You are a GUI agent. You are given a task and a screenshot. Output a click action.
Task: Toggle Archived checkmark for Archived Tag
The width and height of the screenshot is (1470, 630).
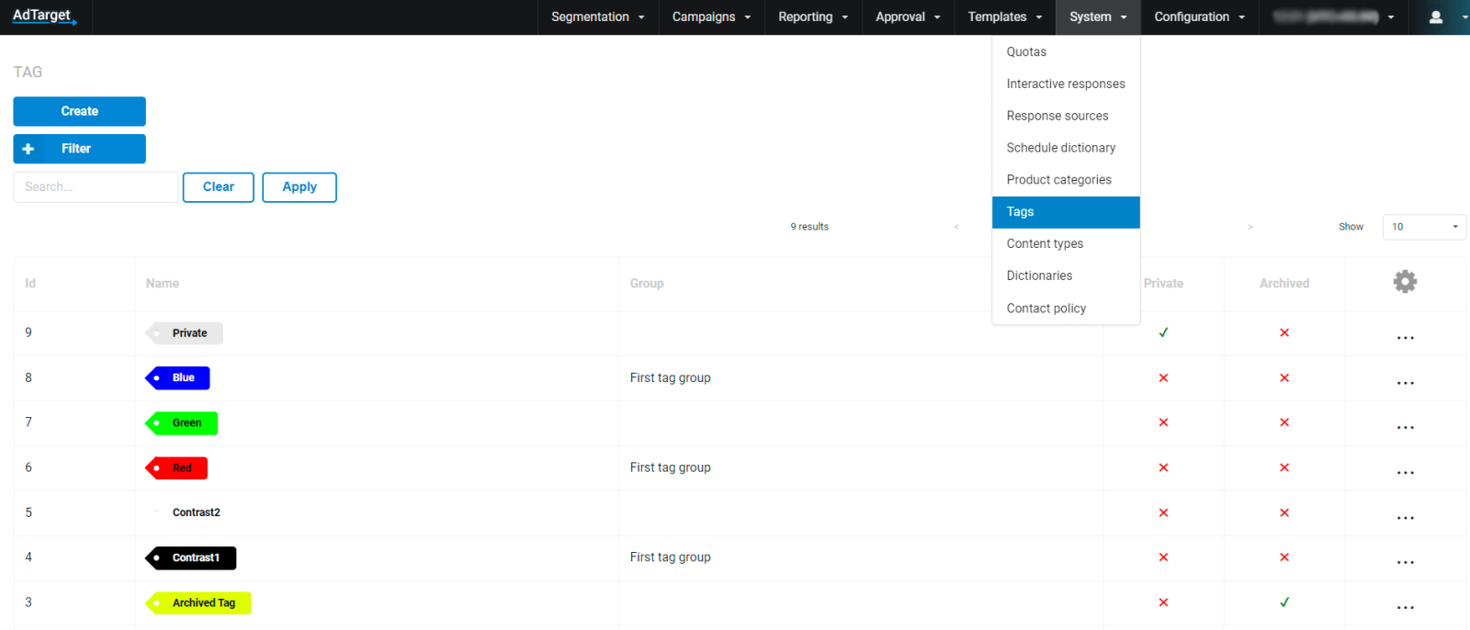point(1283,602)
